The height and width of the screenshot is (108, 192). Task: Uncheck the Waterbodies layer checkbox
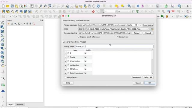pyautogui.click(x=68, y=61)
